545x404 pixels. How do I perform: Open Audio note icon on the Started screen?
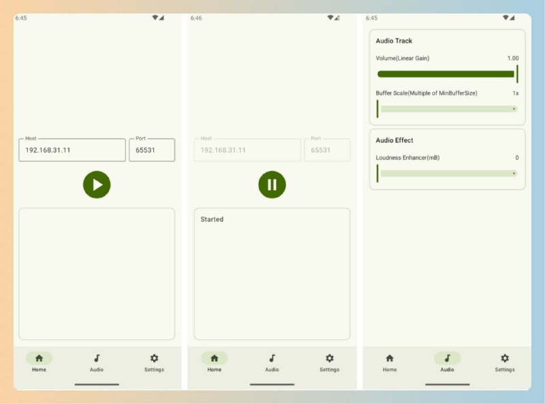[x=272, y=358]
